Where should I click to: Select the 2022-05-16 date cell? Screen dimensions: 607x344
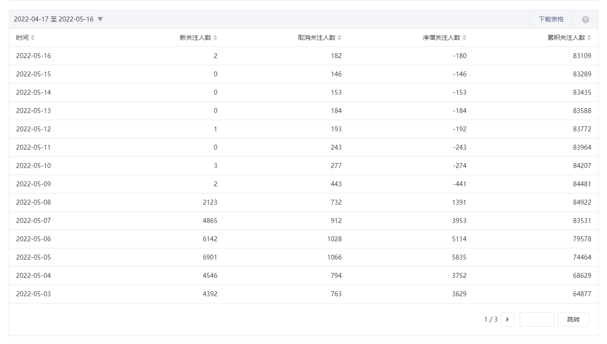(x=34, y=56)
